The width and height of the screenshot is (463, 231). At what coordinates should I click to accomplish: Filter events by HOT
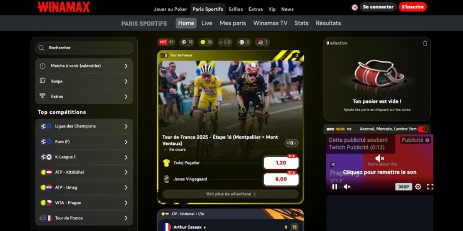click(167, 42)
